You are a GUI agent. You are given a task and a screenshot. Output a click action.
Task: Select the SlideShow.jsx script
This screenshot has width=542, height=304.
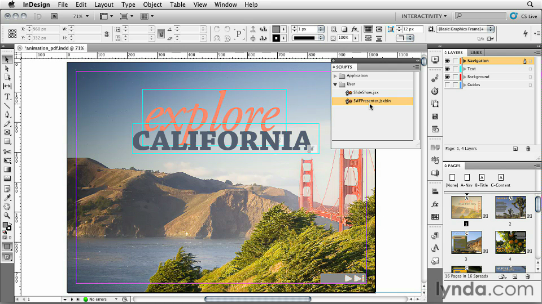(x=366, y=92)
